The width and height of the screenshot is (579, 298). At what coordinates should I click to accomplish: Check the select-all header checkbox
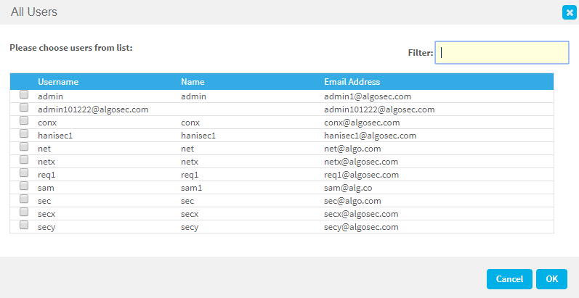[x=24, y=82]
